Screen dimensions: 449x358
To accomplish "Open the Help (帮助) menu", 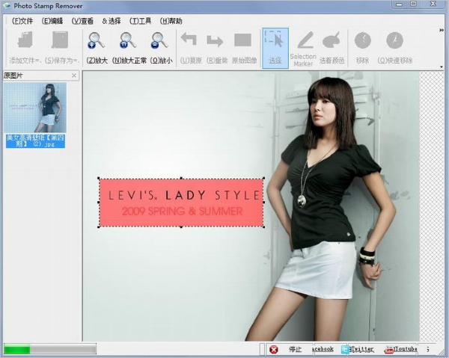I will pos(171,21).
